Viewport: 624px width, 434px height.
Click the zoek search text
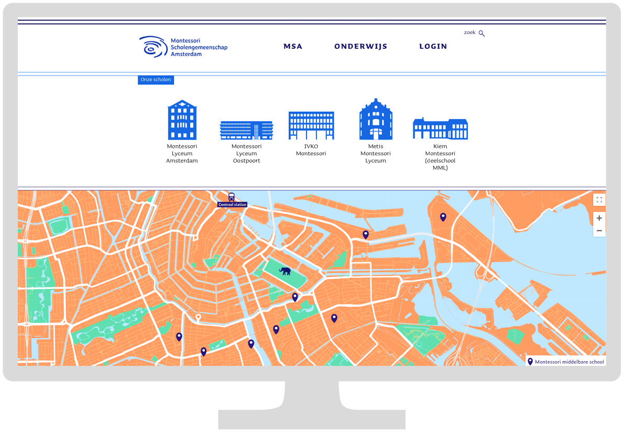coord(469,32)
